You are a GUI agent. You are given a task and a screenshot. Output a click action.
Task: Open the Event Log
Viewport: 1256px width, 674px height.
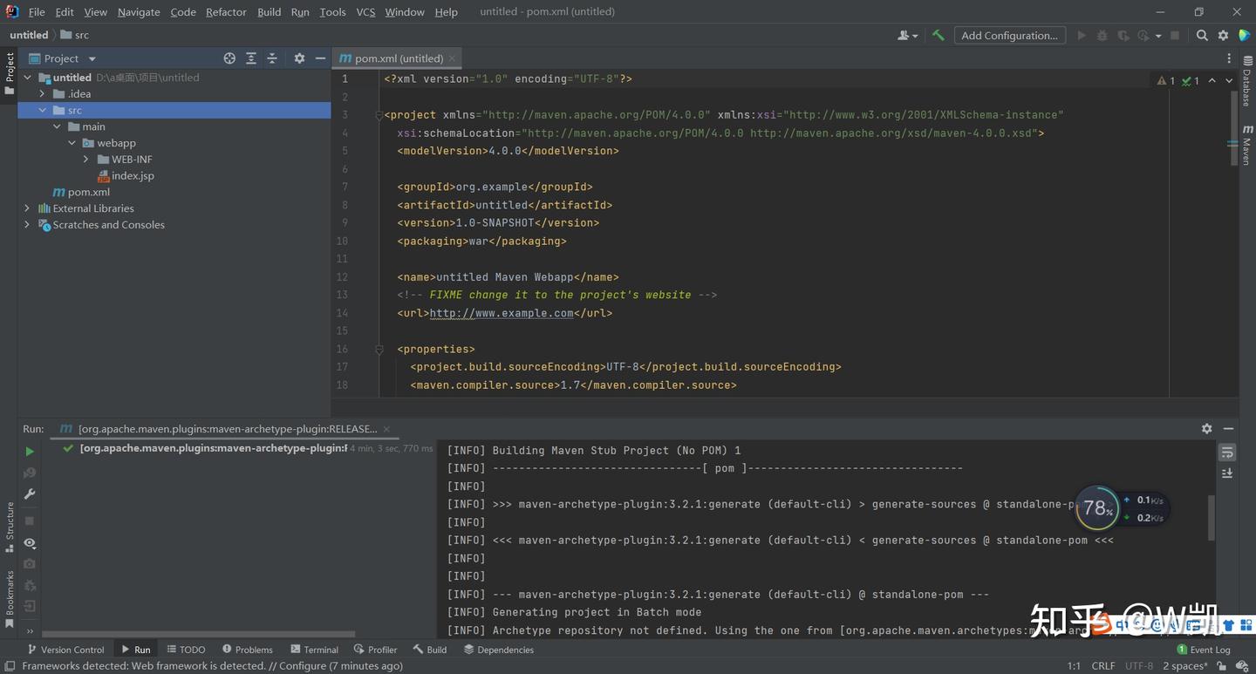[x=1204, y=650]
